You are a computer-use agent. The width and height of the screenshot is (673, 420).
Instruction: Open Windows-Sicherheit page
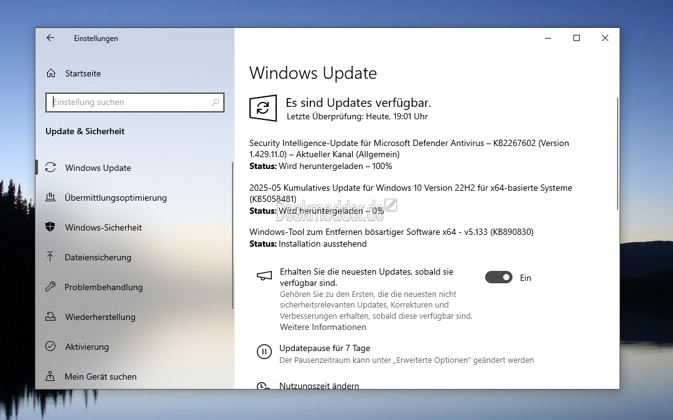click(x=103, y=227)
